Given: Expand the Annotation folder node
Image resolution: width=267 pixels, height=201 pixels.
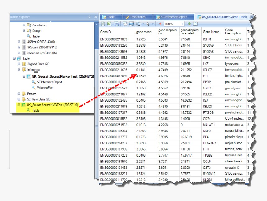Looking at the screenshot, I should click(x=24, y=25).
